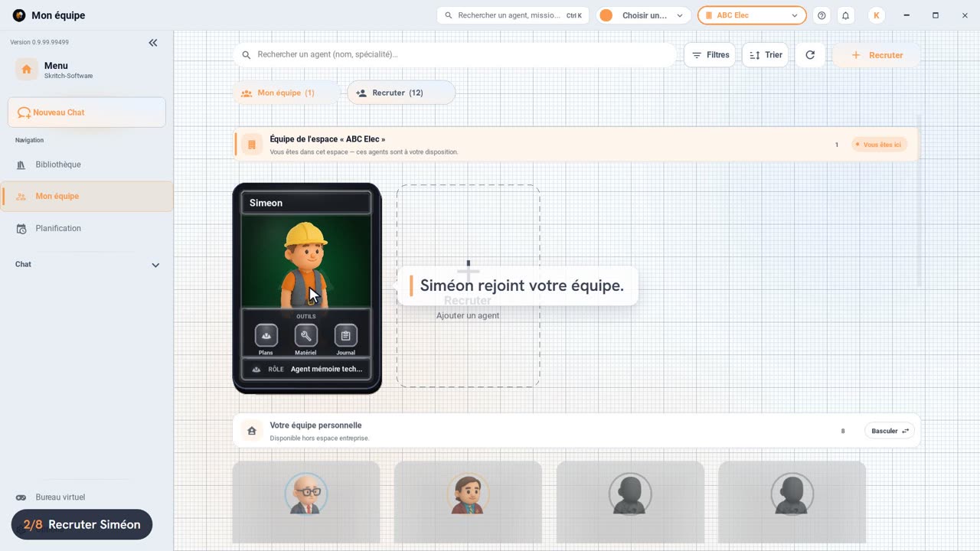Open Simeon's Matériel wrench tool

point(305,335)
